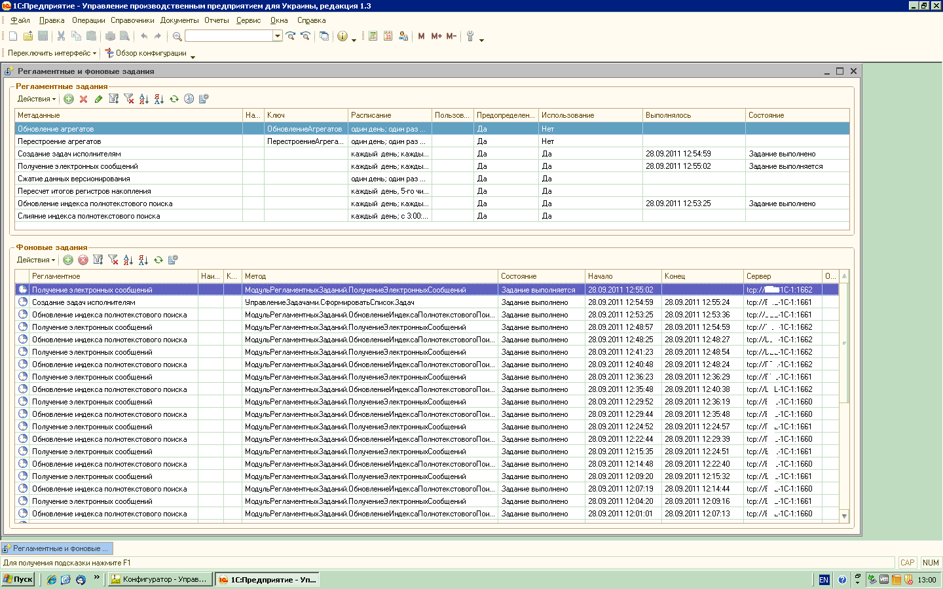Expand Действия menu in scheduled jobs panel
Viewport: 943px width, 589px height.
tap(36, 99)
